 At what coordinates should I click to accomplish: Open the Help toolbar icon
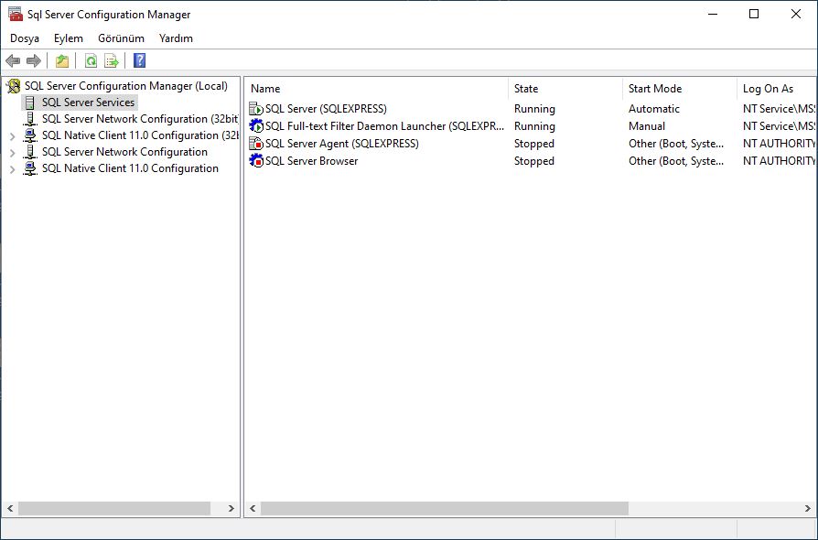139,60
